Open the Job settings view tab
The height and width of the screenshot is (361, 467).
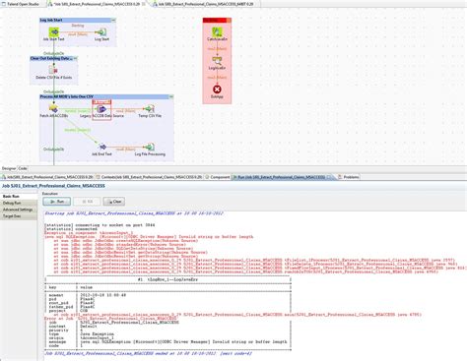pyautogui.click(x=47, y=177)
